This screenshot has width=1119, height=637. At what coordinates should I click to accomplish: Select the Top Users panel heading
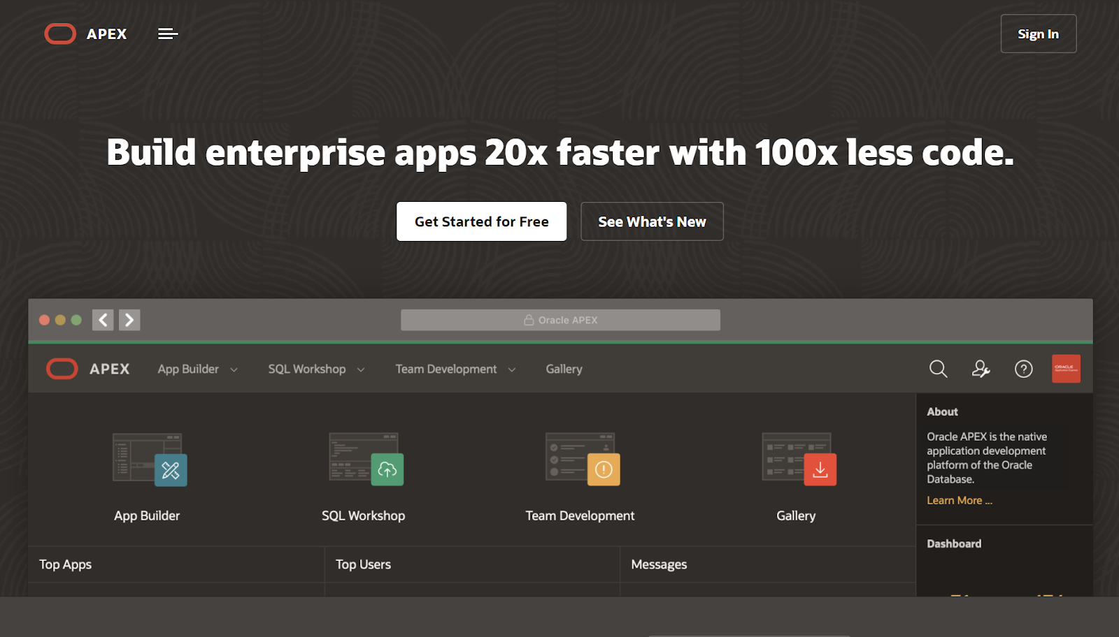[x=363, y=564]
